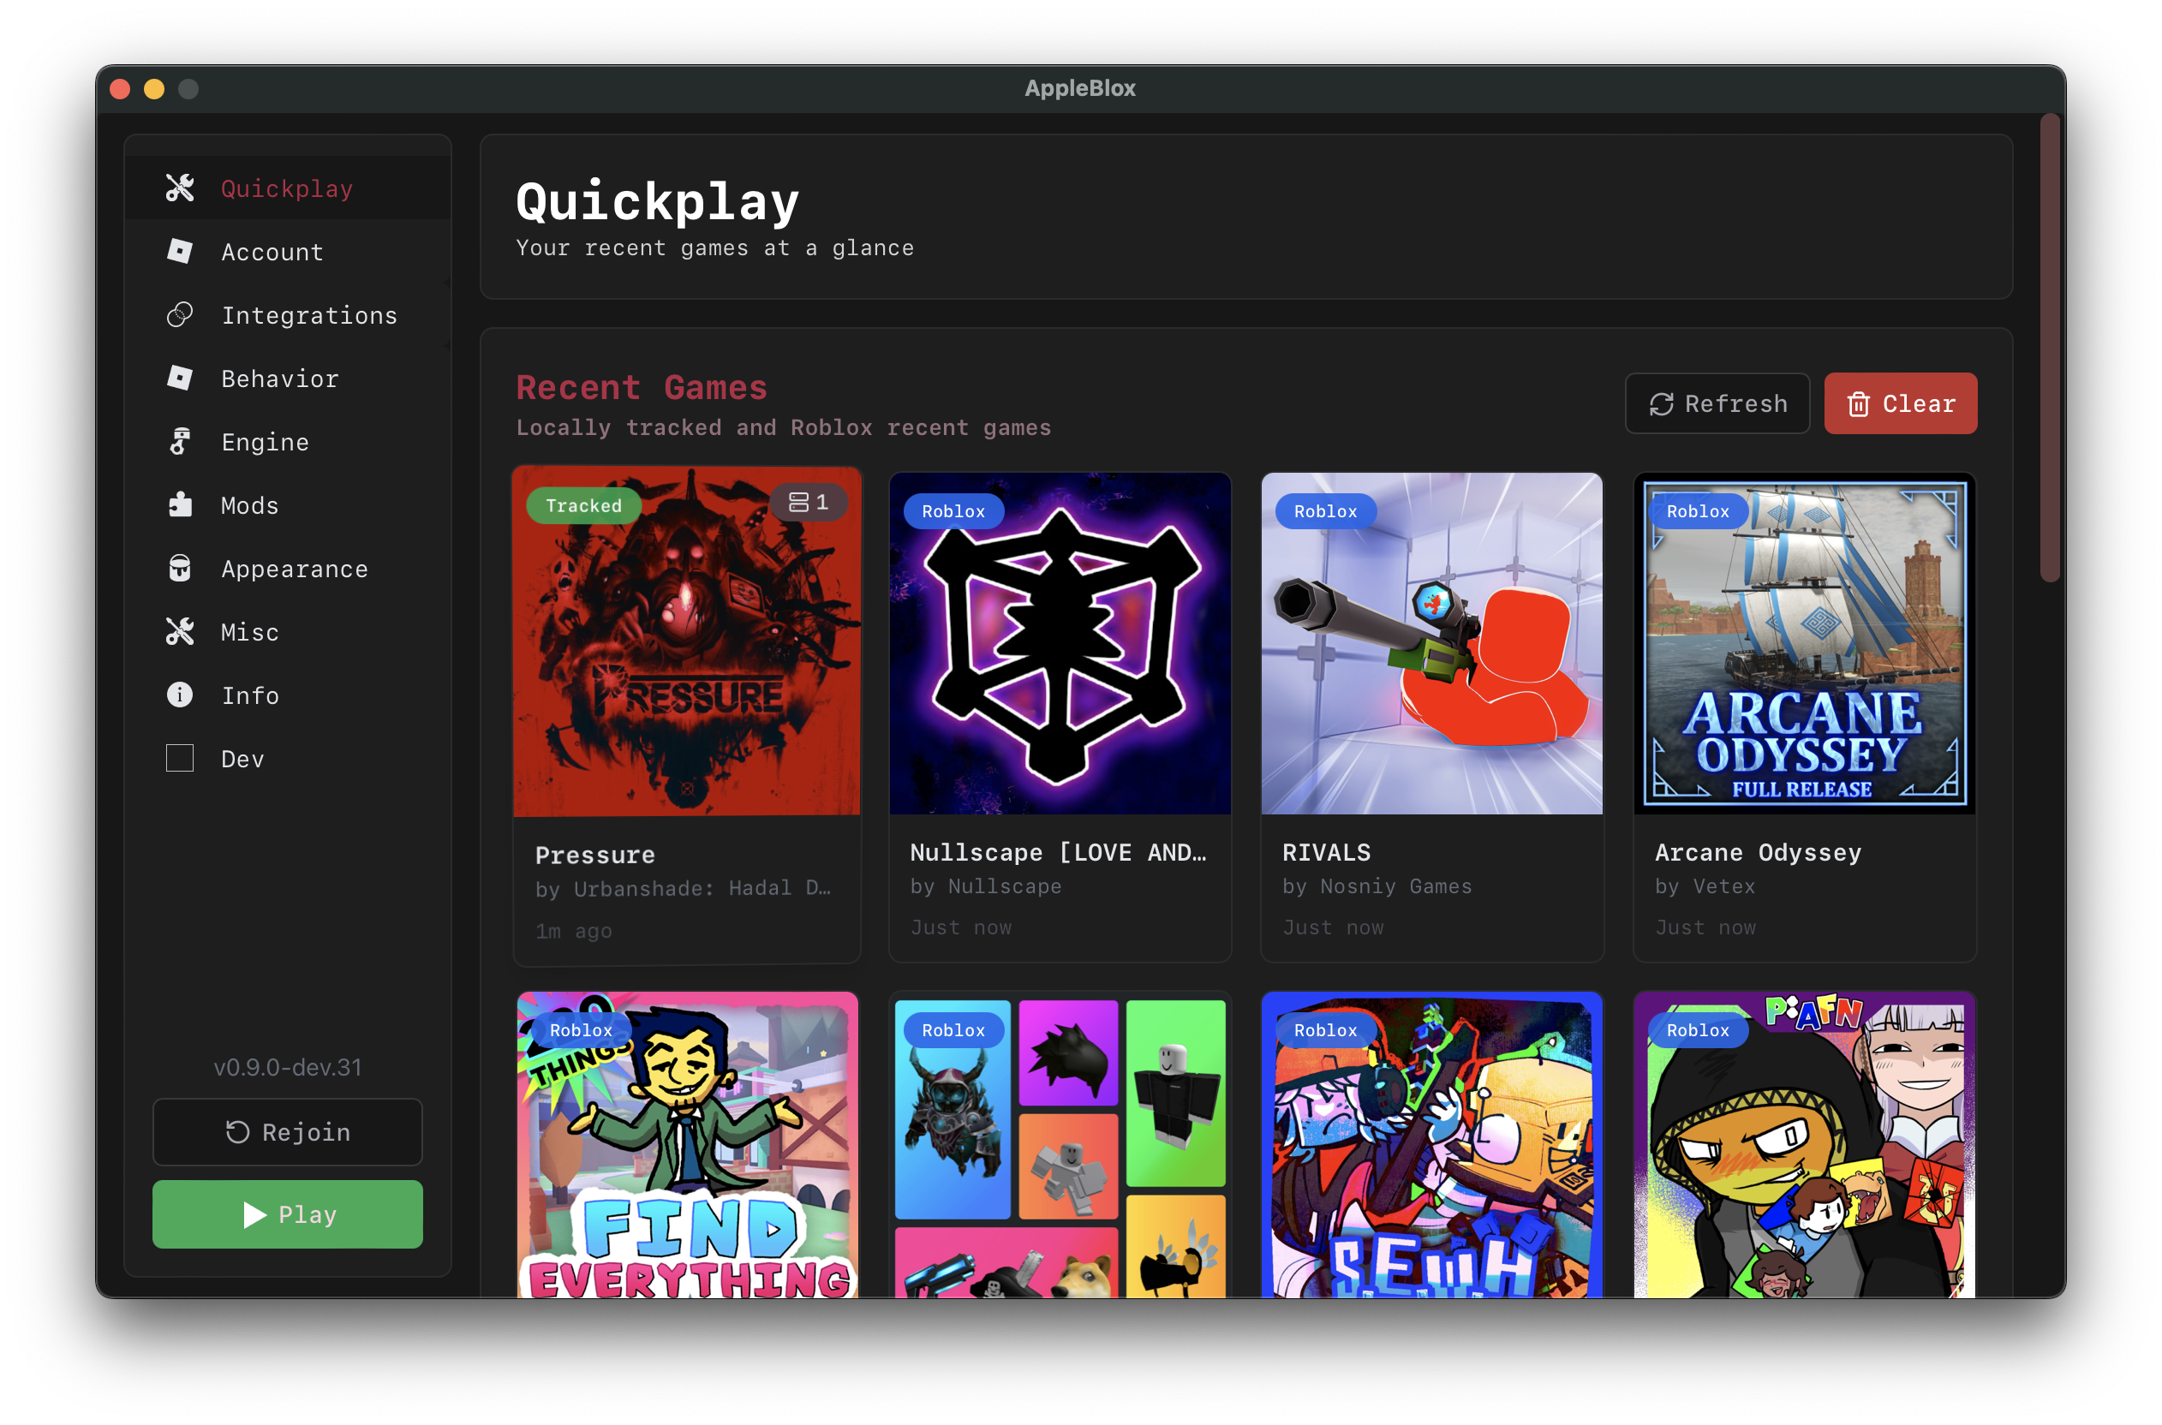Click the Info circle icon
Screen dimensions: 2162x1425
[x=179, y=695]
